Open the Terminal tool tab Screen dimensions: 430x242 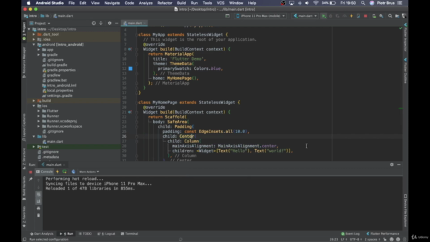click(130, 234)
